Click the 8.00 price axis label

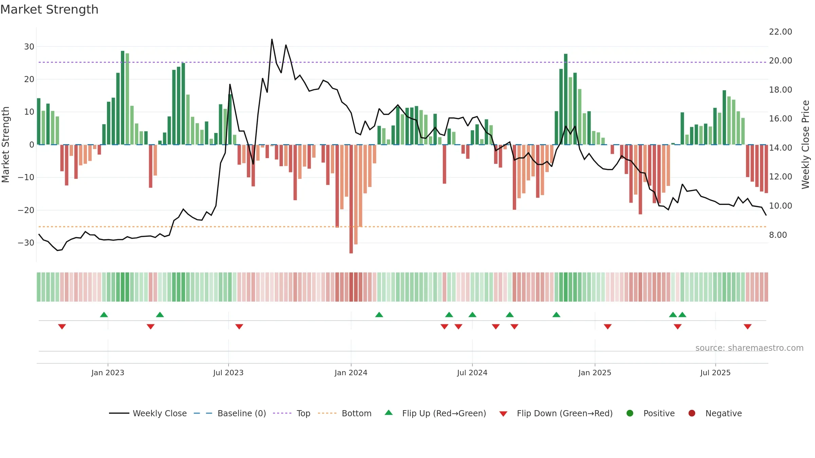tap(778, 235)
